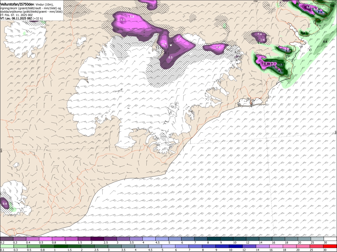Screen dimensions: 337x252
Task: Select the gray swatch between 25 and 30, snow row
Action: pyautogui.click(x=317, y=239)
